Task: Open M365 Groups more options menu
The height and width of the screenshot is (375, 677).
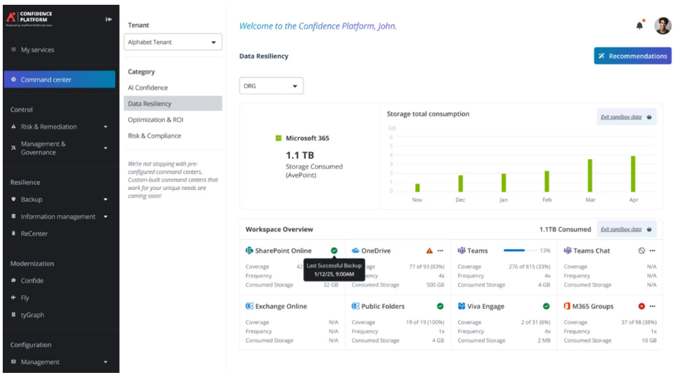Action: tap(652, 306)
